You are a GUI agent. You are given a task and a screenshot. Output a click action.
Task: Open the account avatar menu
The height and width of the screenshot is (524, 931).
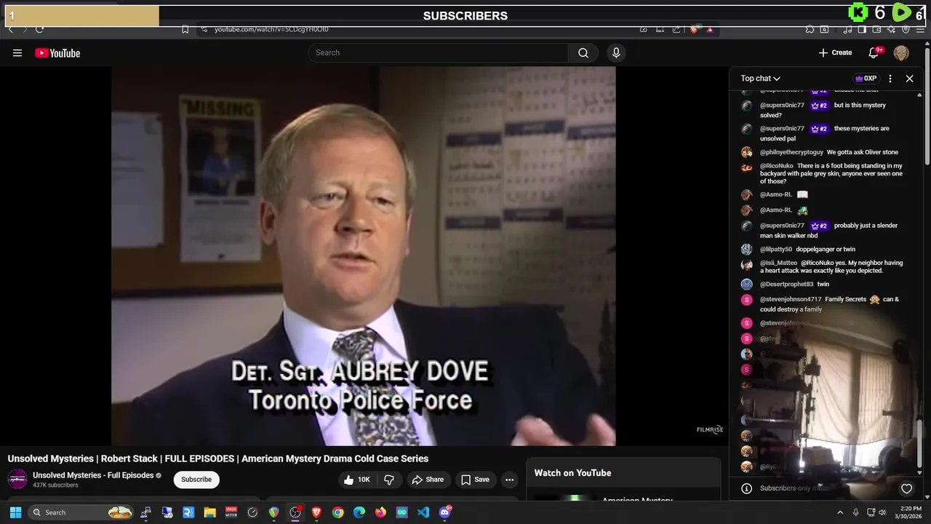(901, 52)
